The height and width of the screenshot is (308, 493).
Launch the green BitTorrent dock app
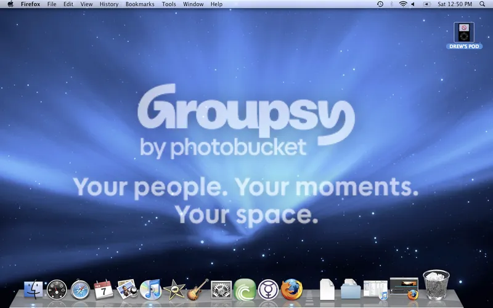(245, 290)
